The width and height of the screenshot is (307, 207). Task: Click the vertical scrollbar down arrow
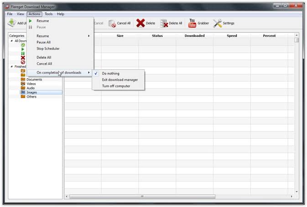tap(297, 192)
